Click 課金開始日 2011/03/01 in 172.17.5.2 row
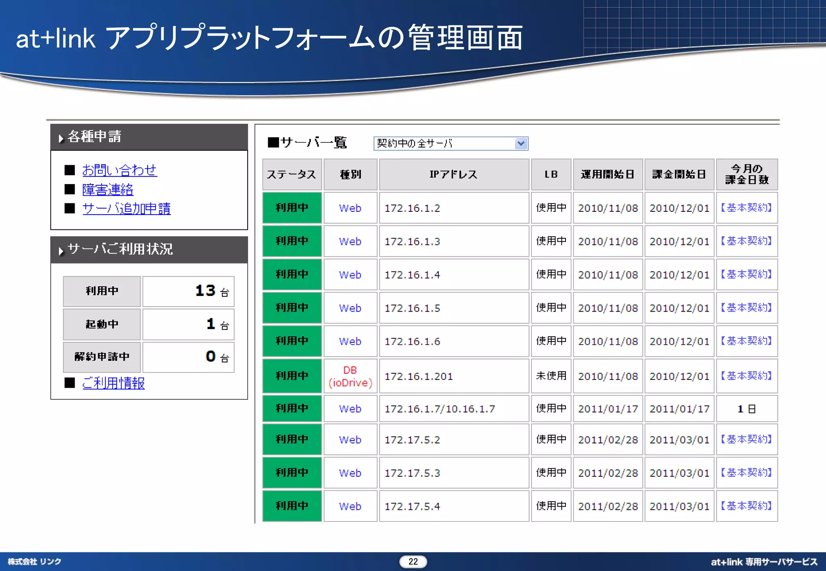 [x=679, y=440]
